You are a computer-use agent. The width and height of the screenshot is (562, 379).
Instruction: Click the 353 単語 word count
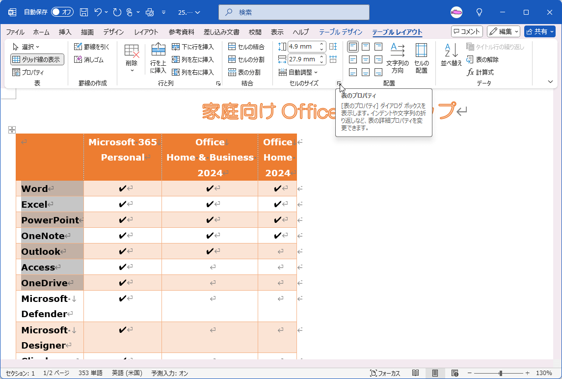click(90, 373)
